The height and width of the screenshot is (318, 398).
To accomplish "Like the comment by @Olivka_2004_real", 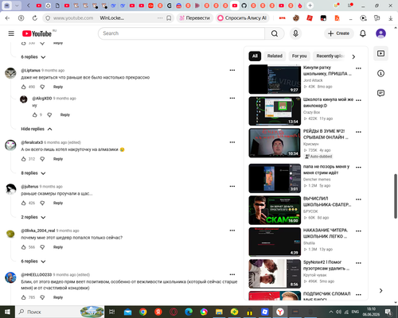I will tap(23, 247).
